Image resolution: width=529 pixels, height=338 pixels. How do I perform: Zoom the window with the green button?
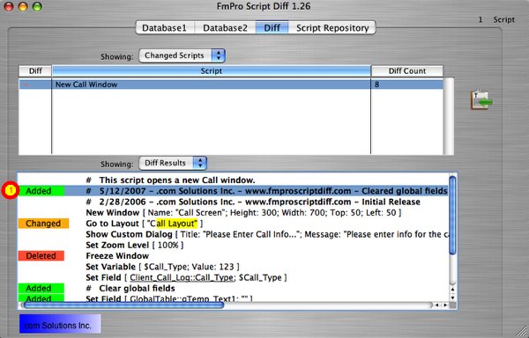[x=37, y=6]
